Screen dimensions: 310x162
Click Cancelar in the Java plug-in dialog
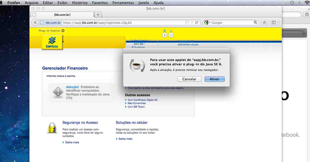click(189, 79)
